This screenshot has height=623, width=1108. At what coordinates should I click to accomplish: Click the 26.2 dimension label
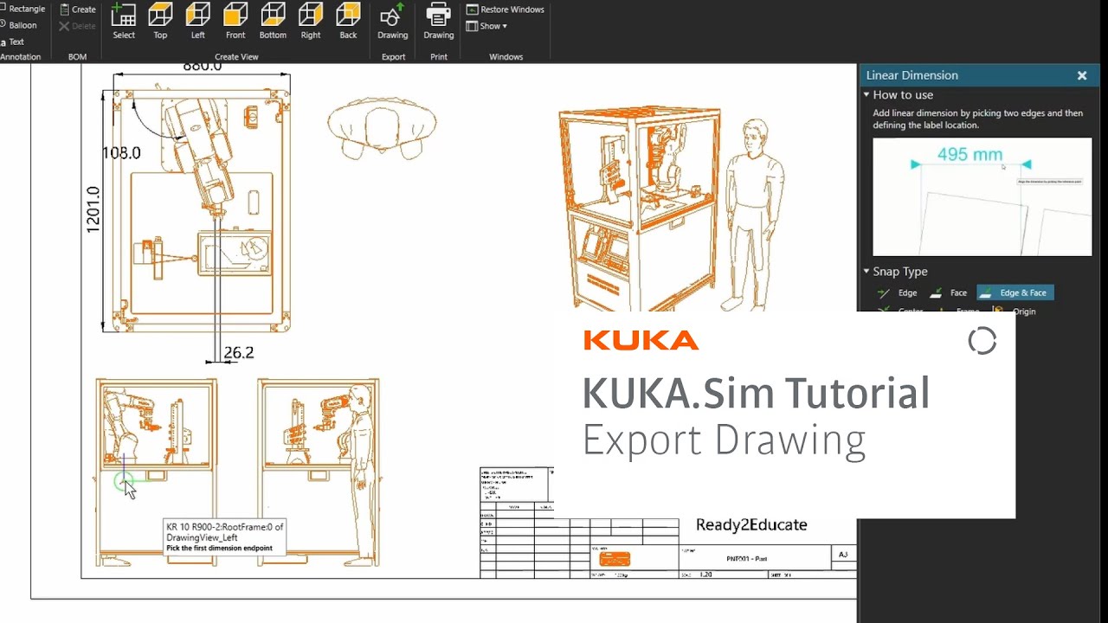(x=238, y=353)
